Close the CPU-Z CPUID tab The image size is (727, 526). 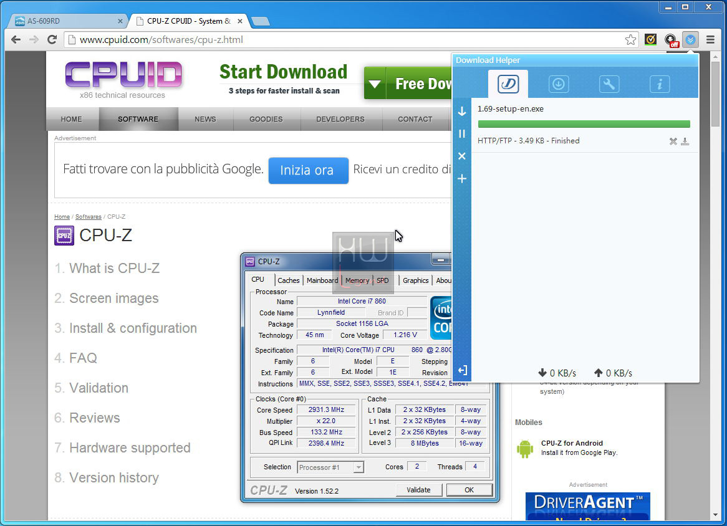240,21
